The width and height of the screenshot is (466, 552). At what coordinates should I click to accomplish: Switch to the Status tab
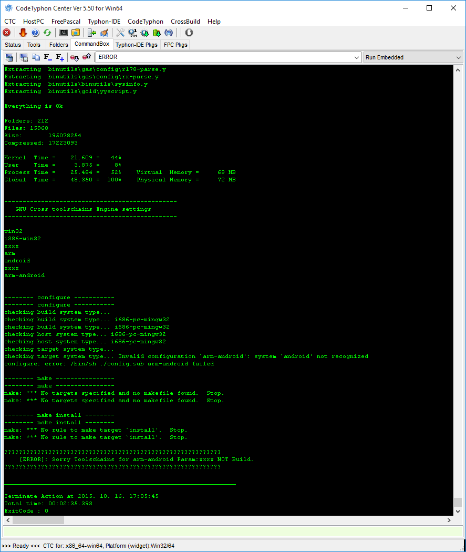tap(13, 45)
